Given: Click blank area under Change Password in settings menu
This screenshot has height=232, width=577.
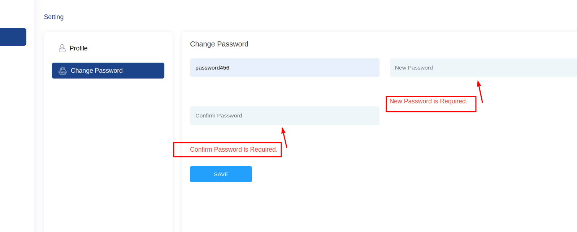Looking at the screenshot, I should (108, 155).
